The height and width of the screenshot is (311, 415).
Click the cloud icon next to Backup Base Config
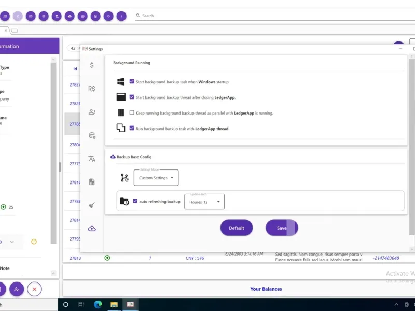point(113,157)
